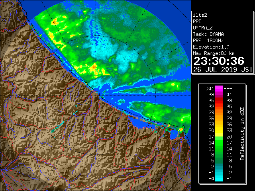Click the 'Task: OYAMA' text
The height and width of the screenshot is (191, 255).
208,34
